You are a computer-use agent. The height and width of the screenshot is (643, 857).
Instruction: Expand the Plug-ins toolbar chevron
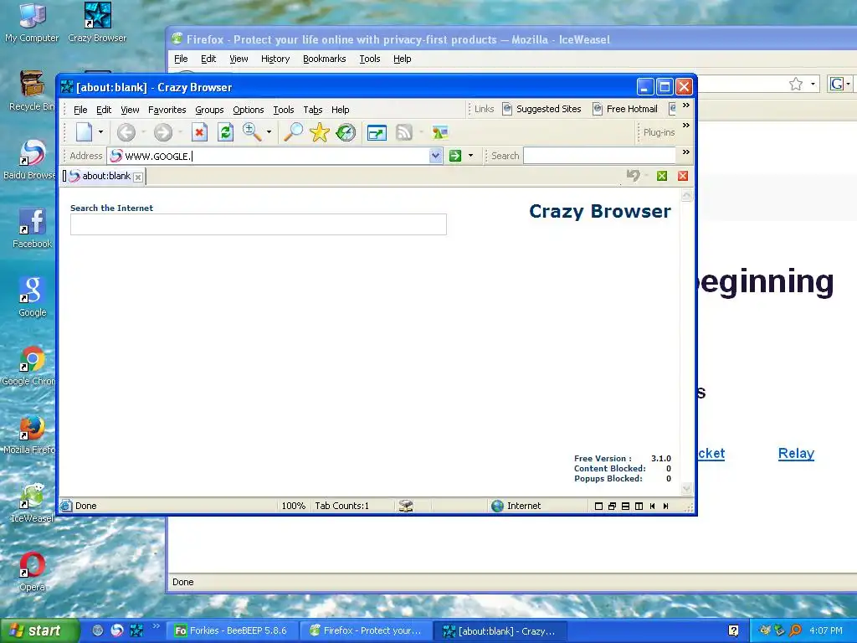[x=686, y=126]
